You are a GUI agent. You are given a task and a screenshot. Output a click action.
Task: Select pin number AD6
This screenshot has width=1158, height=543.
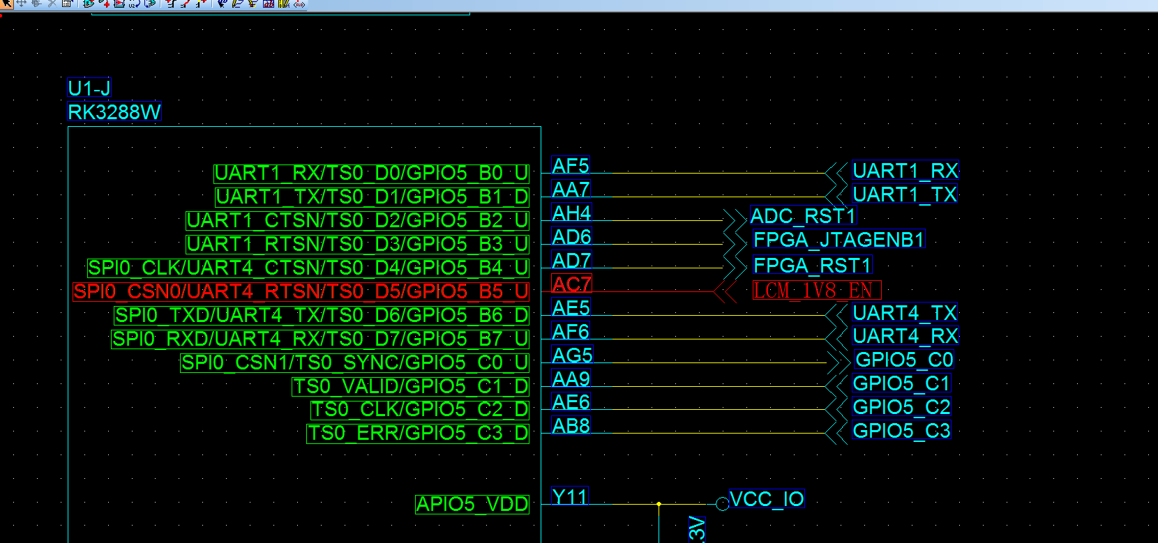(x=571, y=237)
